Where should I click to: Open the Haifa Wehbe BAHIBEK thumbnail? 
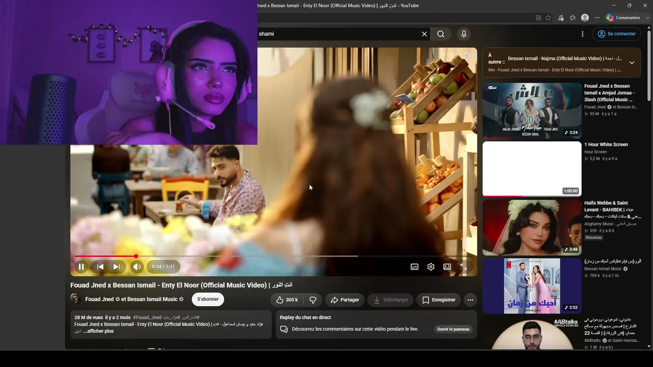532,227
